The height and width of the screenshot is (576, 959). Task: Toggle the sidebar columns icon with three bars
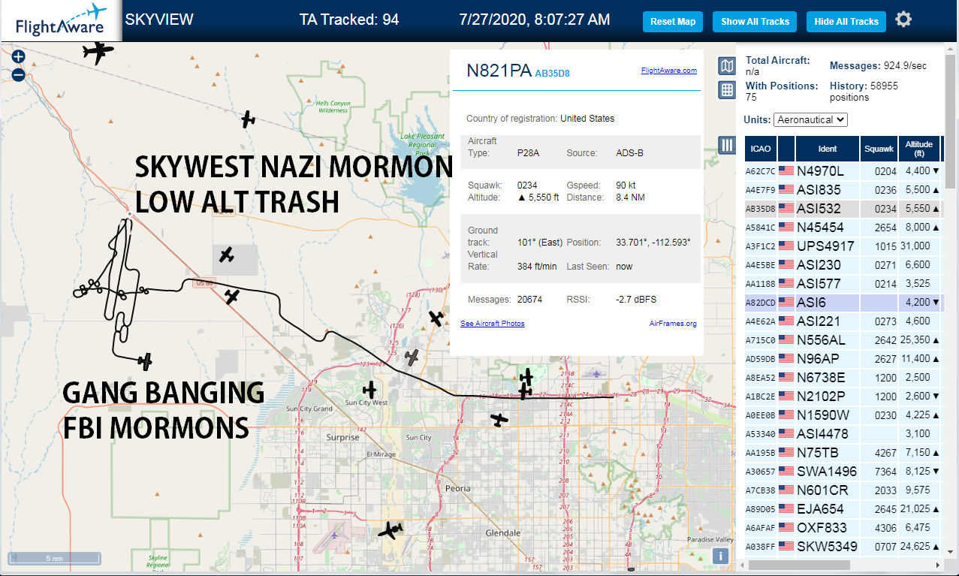point(727,145)
